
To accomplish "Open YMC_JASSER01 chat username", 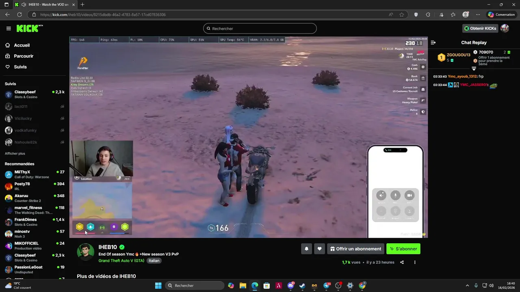I will (x=474, y=85).
